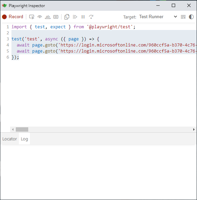Stop recording with the red Record button
The height and width of the screenshot is (200, 197).
coord(12,17)
